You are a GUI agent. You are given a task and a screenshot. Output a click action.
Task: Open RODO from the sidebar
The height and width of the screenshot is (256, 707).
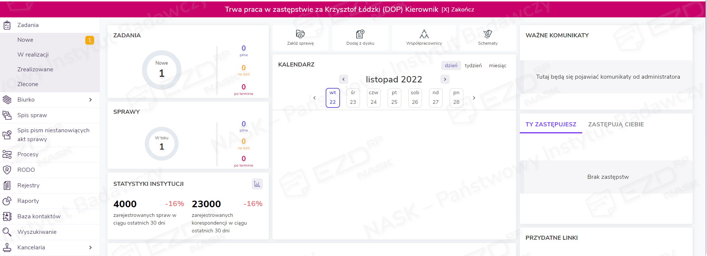26,170
